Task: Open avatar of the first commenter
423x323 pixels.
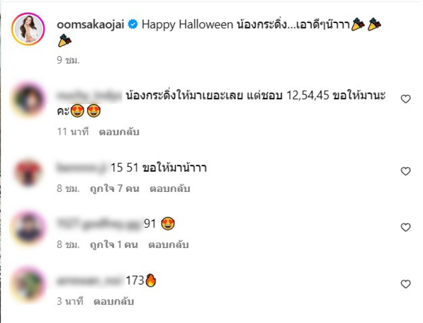Action: coord(28,100)
